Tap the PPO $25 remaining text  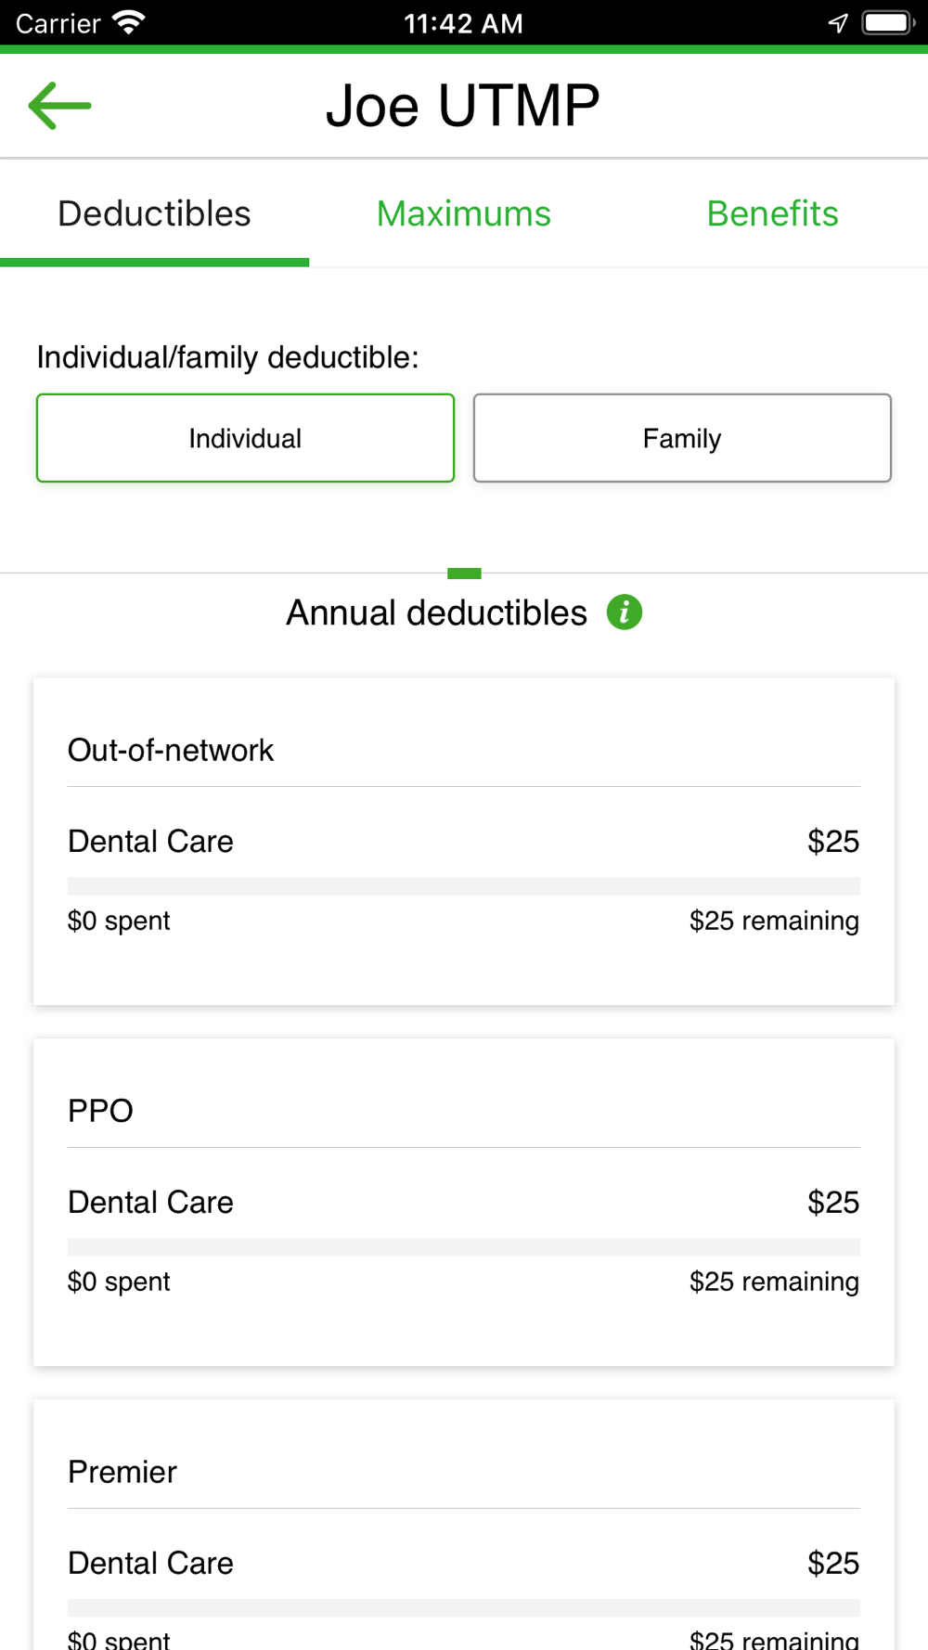tap(774, 1282)
